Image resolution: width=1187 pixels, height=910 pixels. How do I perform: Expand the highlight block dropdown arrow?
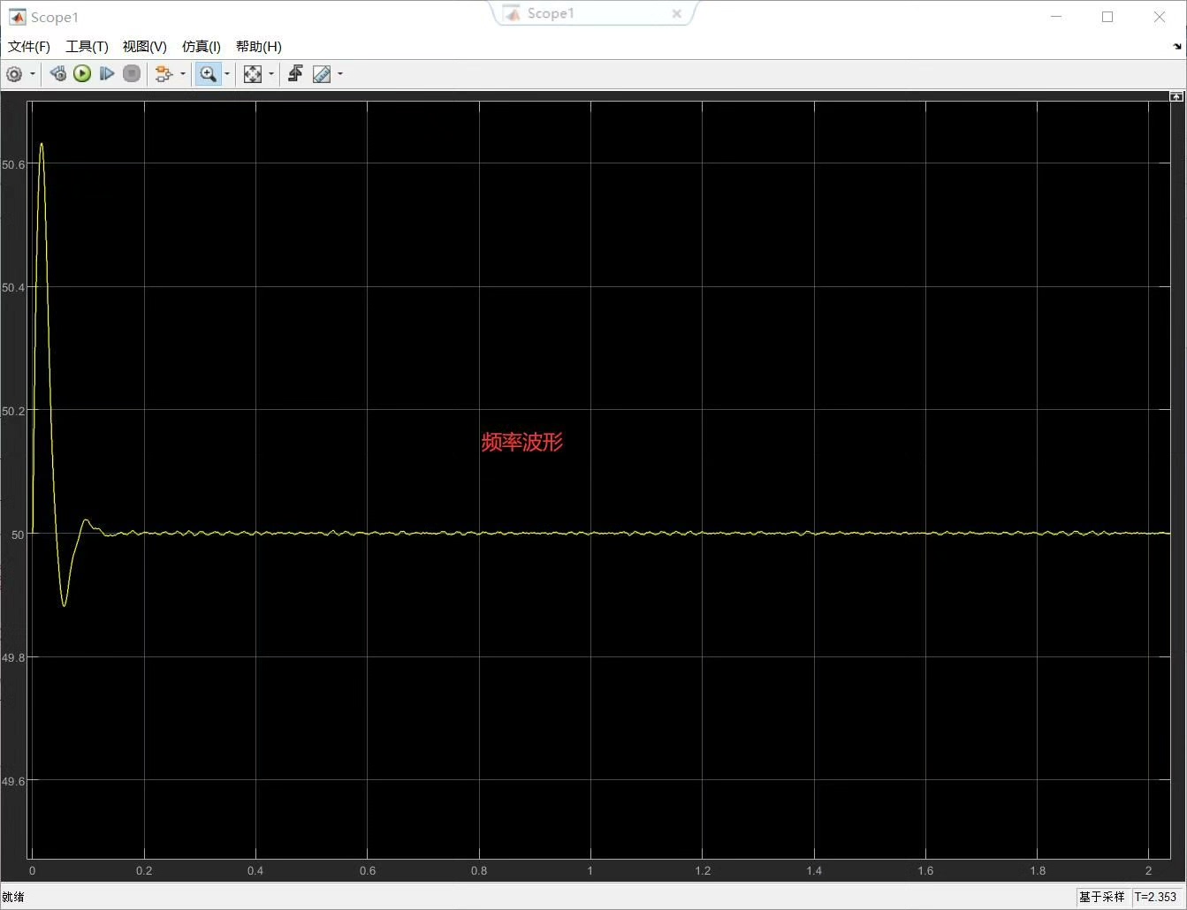point(183,74)
